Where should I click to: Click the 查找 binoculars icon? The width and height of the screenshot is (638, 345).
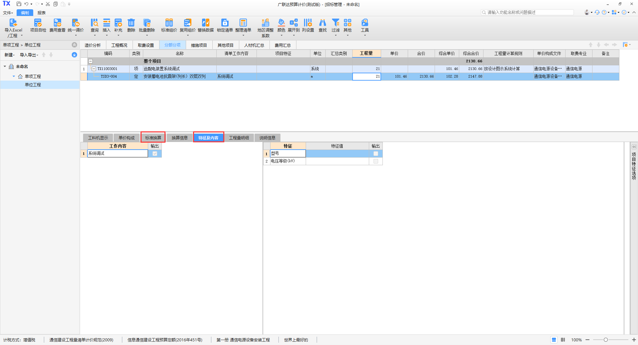point(322,23)
